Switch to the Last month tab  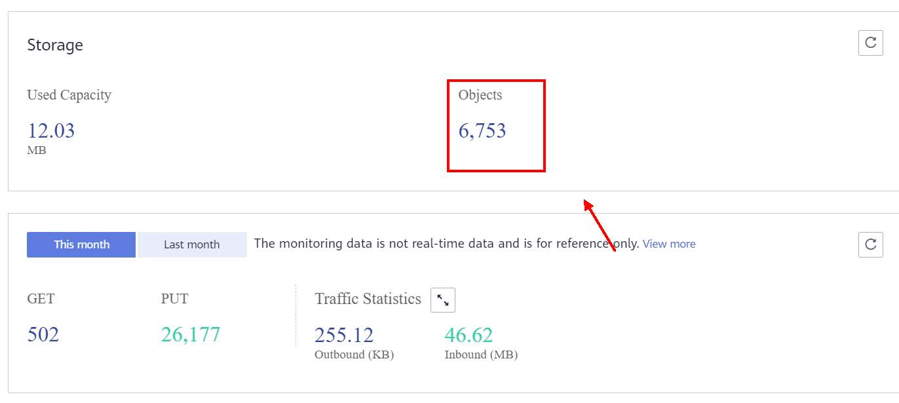point(191,244)
